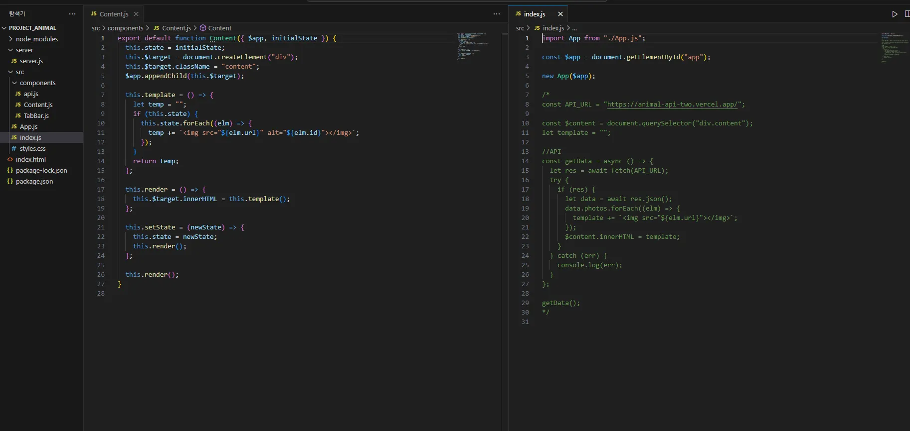The height and width of the screenshot is (431, 910).
Task: Click the HTML icon beside index.html
Action: coord(10,159)
